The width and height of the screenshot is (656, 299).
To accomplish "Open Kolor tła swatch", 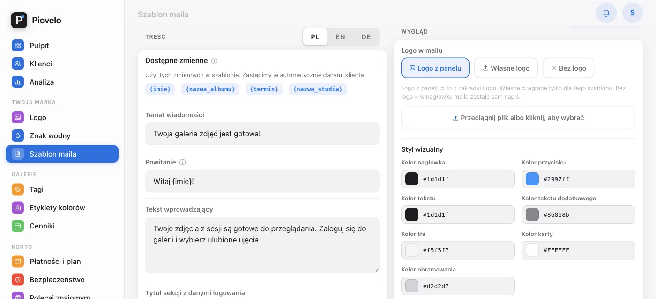I will tap(412, 250).
